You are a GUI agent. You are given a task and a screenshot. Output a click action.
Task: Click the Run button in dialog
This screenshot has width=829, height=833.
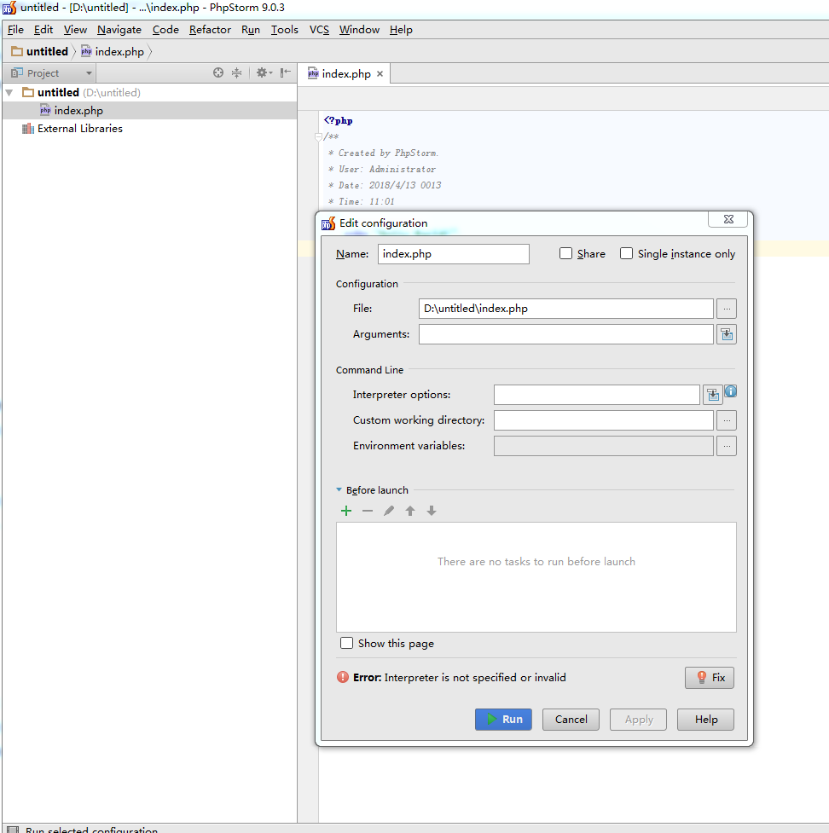pos(503,720)
